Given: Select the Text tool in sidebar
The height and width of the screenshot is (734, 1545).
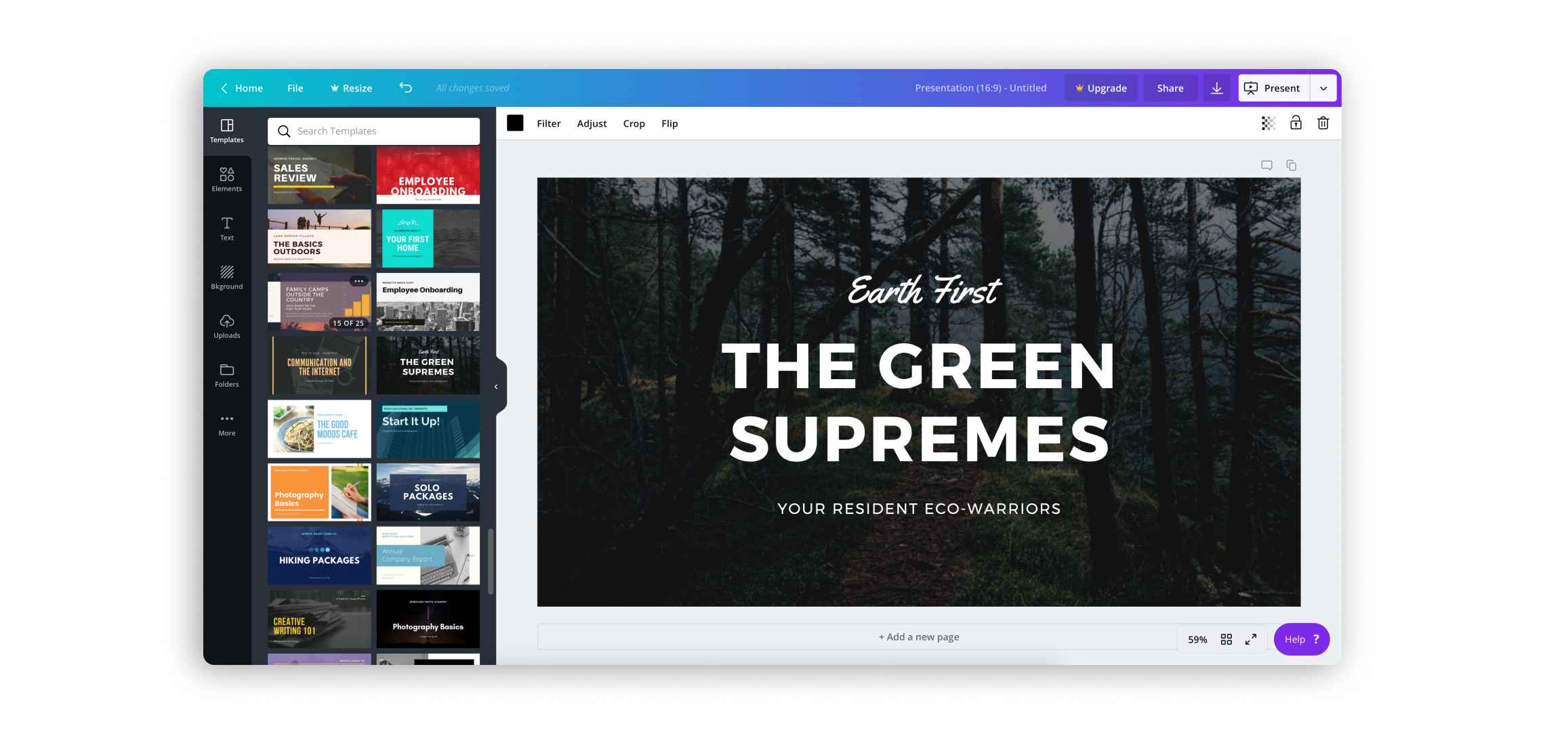Looking at the screenshot, I should click(x=225, y=229).
